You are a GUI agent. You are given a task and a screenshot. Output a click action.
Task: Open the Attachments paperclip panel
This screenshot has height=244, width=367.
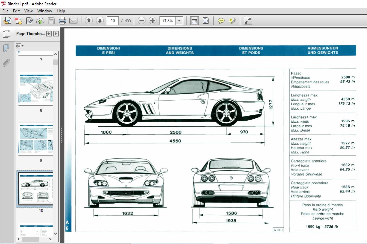coord(6,63)
